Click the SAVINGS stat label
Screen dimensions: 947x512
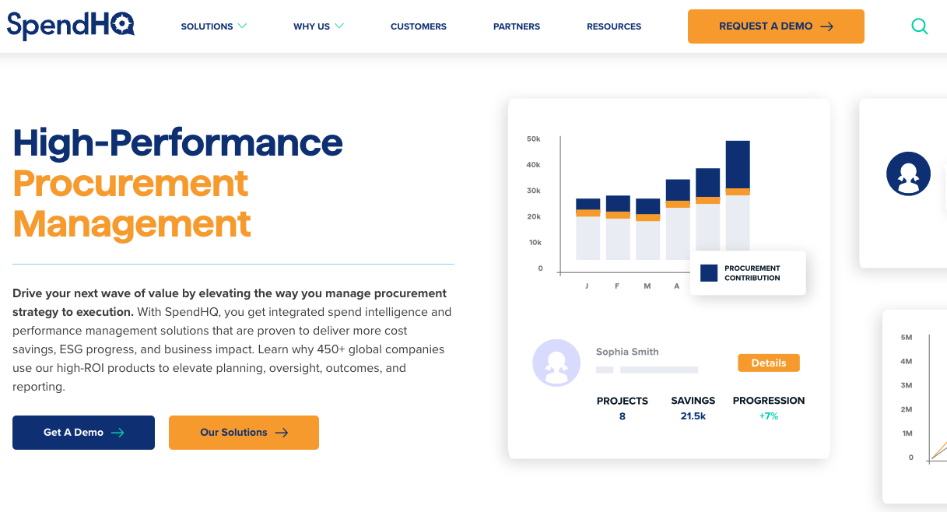[693, 401]
